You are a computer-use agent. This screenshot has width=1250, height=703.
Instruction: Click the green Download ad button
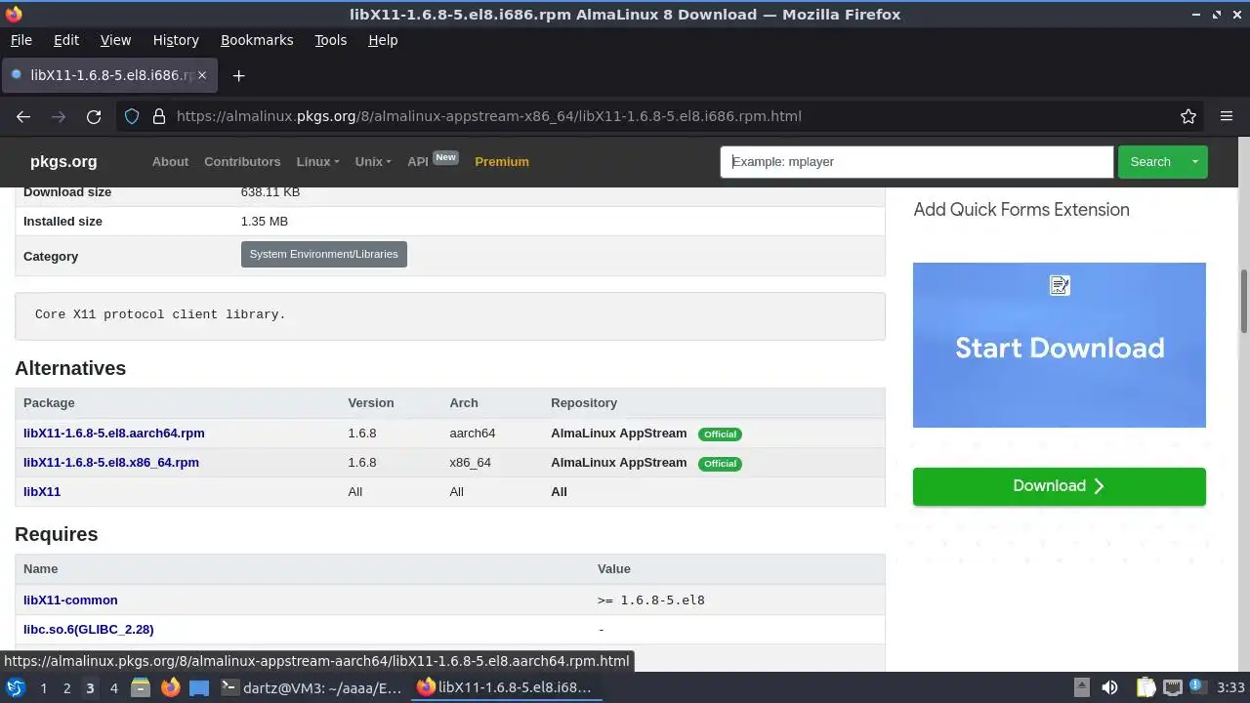coord(1060,486)
